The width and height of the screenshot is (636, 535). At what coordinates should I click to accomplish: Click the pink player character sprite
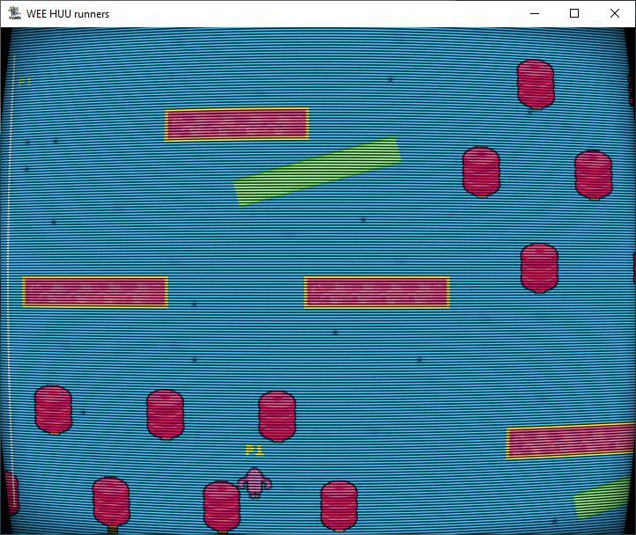pyautogui.click(x=255, y=482)
